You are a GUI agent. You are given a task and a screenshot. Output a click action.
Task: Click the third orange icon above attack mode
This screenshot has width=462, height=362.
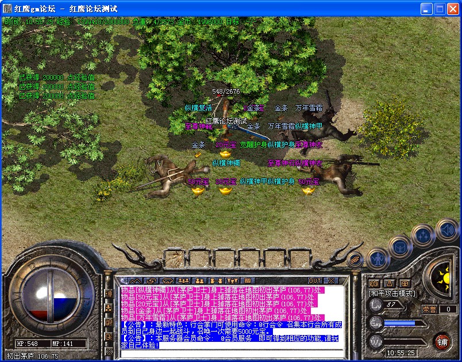point(406,284)
